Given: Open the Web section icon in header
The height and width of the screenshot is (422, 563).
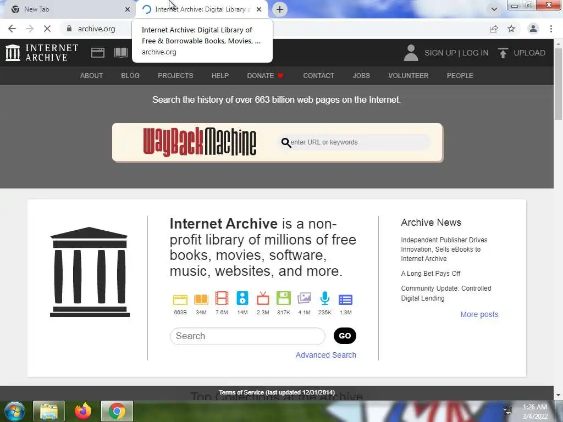Looking at the screenshot, I should [x=98, y=53].
